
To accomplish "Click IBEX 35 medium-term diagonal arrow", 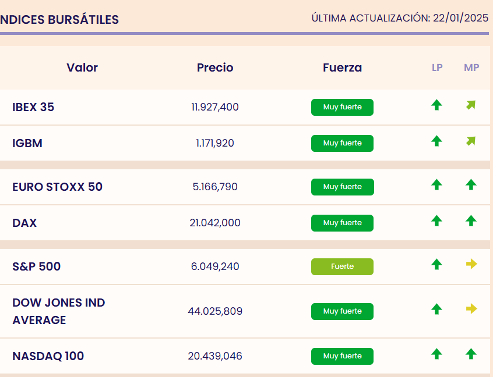I will [x=471, y=105].
